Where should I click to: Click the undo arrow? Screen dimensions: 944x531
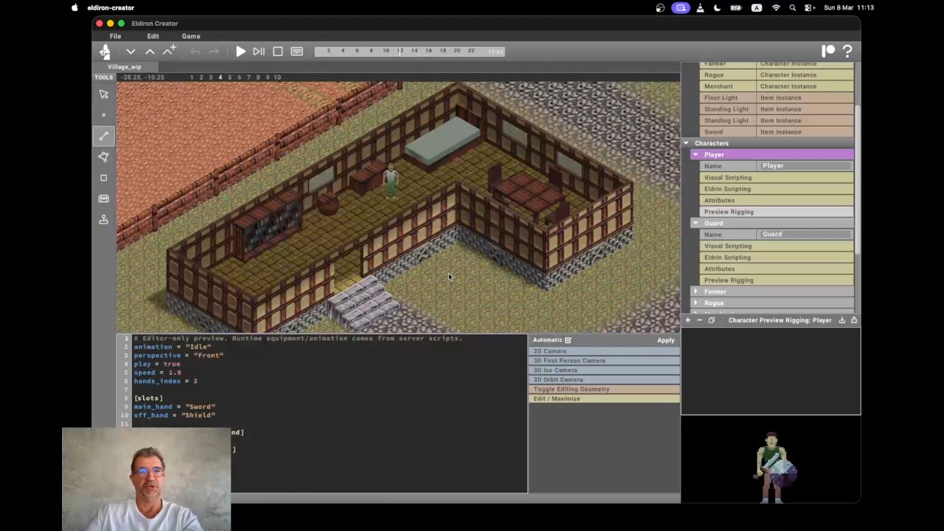click(195, 52)
